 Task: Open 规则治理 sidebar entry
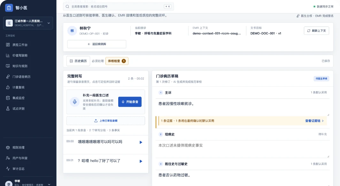pos(28,147)
